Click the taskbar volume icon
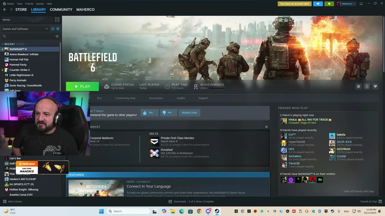Viewport: 385px width, 216px height. click(359, 211)
